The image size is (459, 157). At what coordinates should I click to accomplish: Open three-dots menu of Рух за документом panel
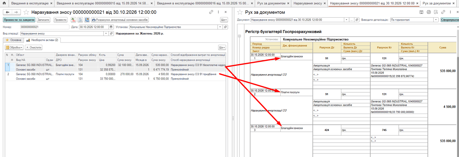(450, 12)
